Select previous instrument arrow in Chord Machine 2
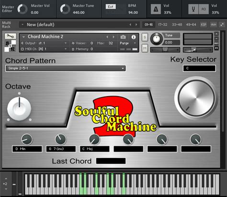 coord(107,37)
